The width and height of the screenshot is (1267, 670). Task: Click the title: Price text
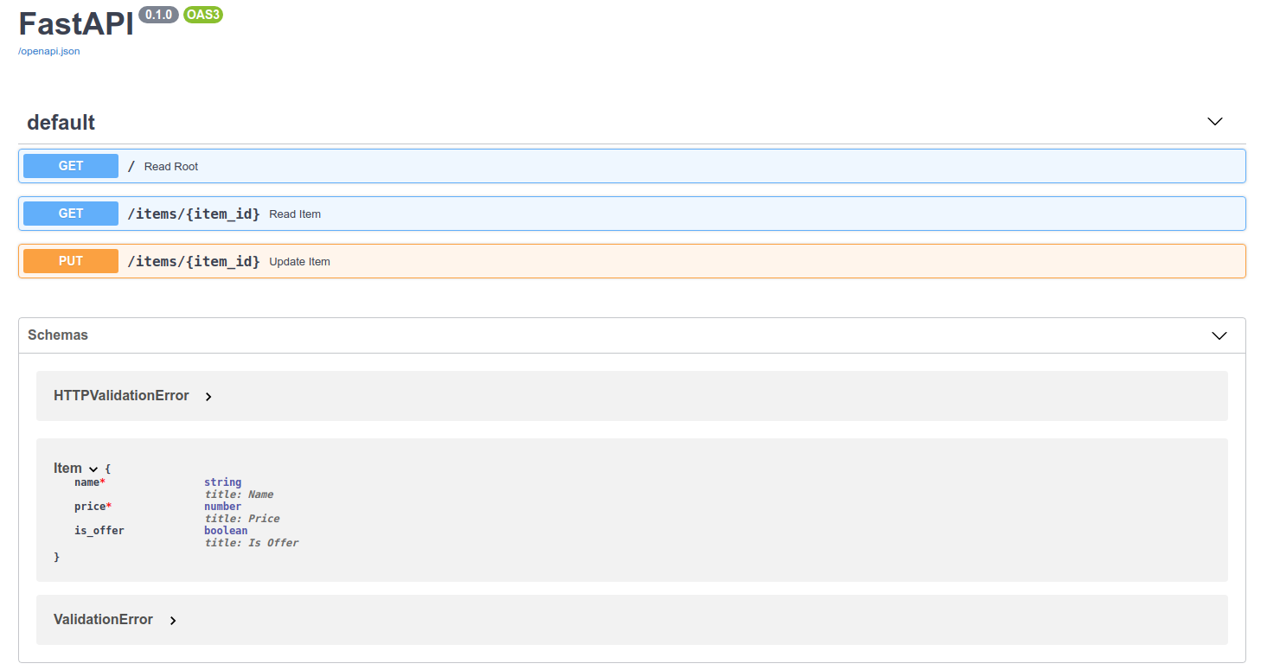[242, 519]
